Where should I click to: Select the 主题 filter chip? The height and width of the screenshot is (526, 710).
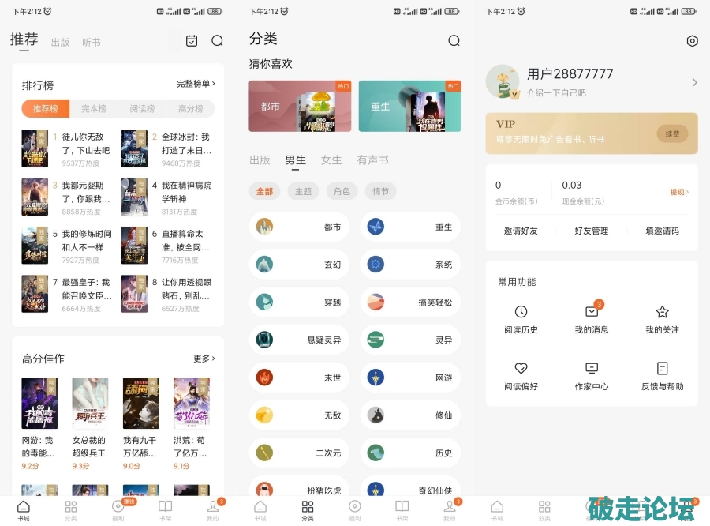(x=303, y=191)
